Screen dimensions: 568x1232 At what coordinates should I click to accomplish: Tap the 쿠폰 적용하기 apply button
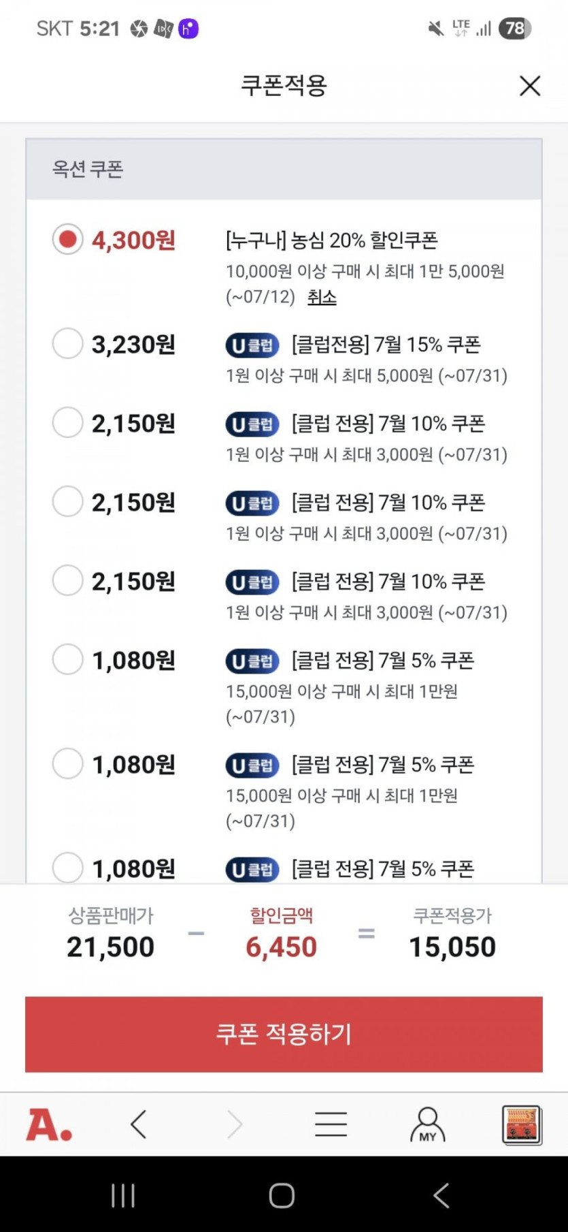[x=284, y=1034]
